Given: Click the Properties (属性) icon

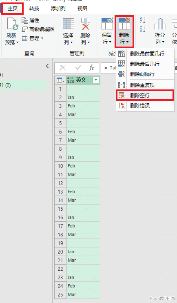Looking at the screenshot, I should tap(25, 20).
